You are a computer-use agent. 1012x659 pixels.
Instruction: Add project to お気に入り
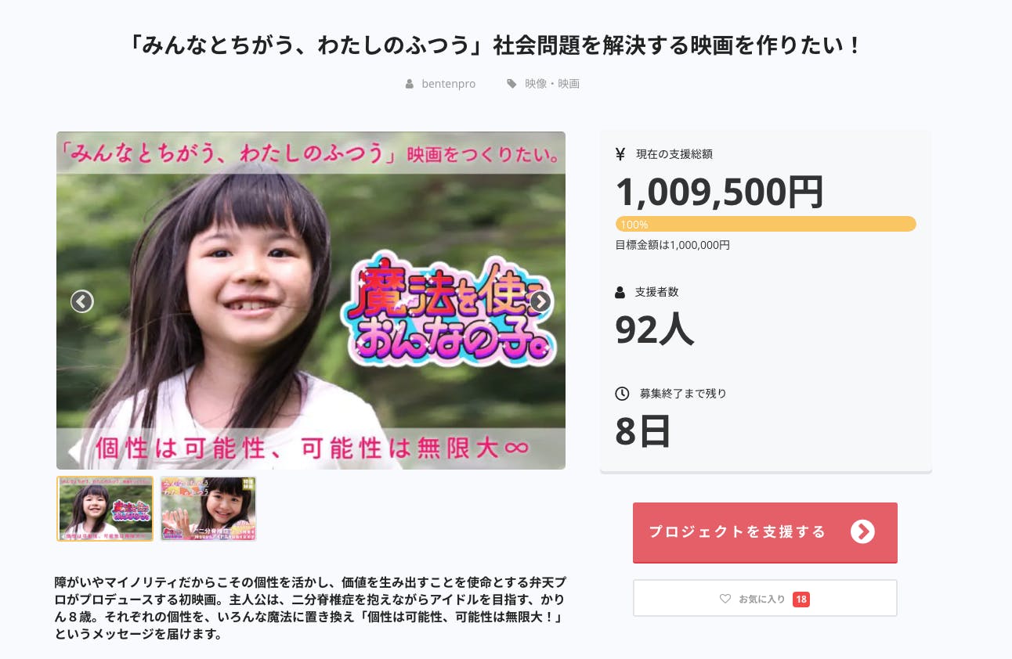click(x=765, y=599)
